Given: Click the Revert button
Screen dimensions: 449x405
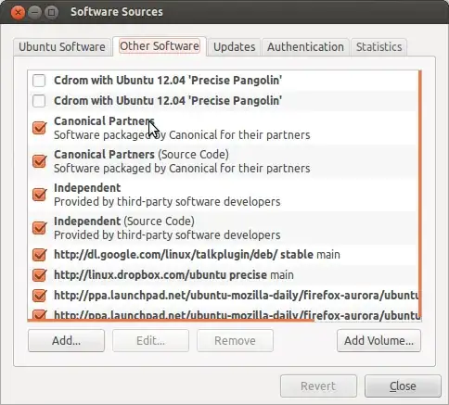Looking at the screenshot, I should coord(318,386).
